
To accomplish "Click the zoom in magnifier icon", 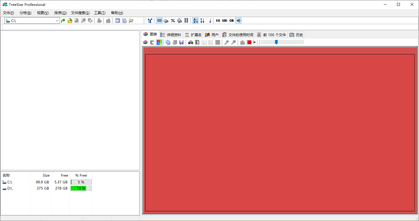I will (x=227, y=42).
